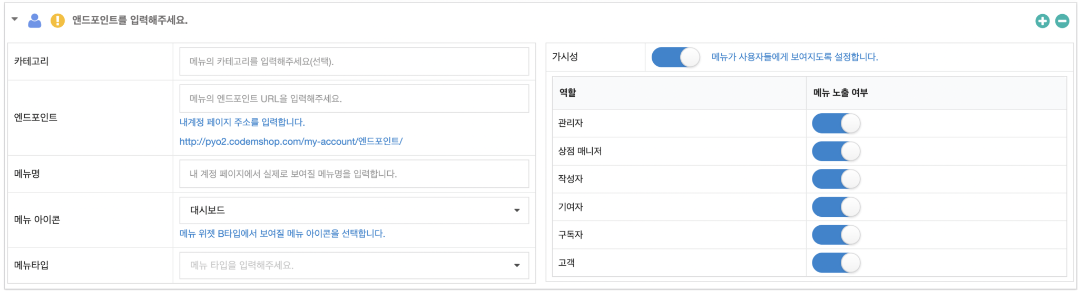Collapse the menu panel with header triangle
Image resolution: width=1079 pixels, height=291 pixels.
[x=15, y=19]
